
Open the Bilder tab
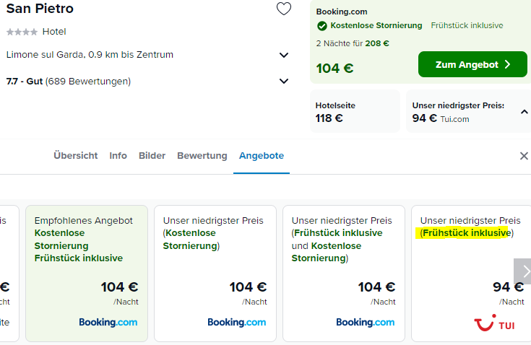coord(152,156)
